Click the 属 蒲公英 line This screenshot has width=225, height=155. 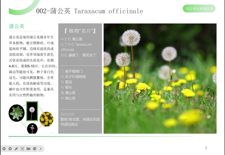[68, 93]
